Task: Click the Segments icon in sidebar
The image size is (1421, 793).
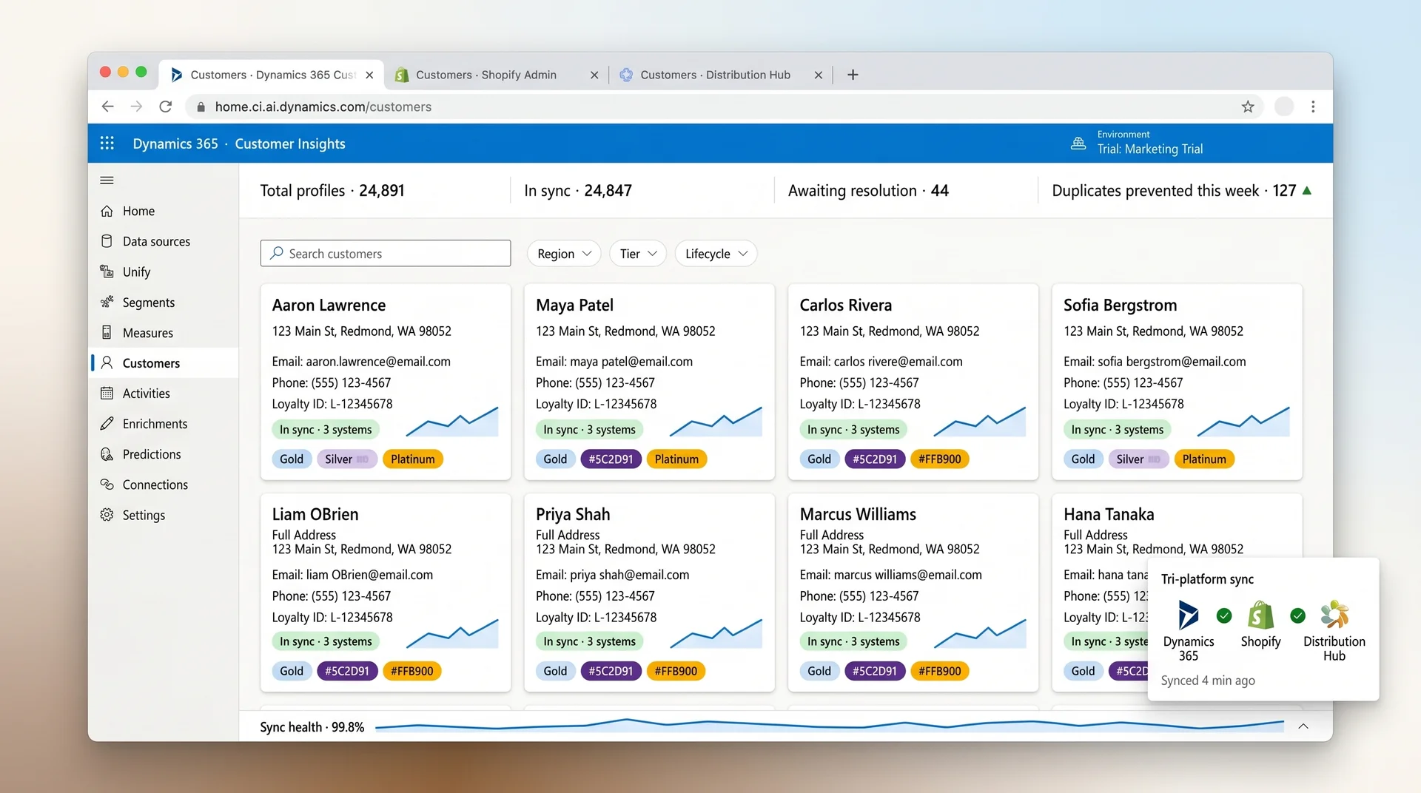Action: click(x=107, y=302)
